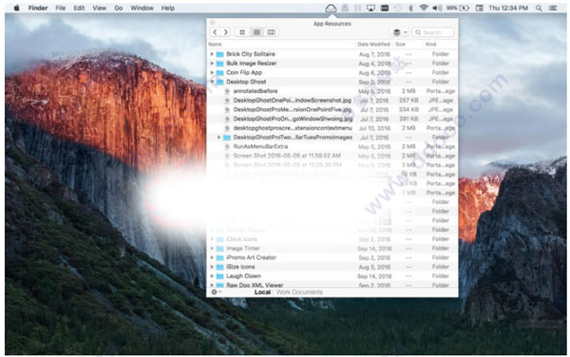Open the stacked layers dropdown button
The image size is (570, 357).
click(400, 32)
